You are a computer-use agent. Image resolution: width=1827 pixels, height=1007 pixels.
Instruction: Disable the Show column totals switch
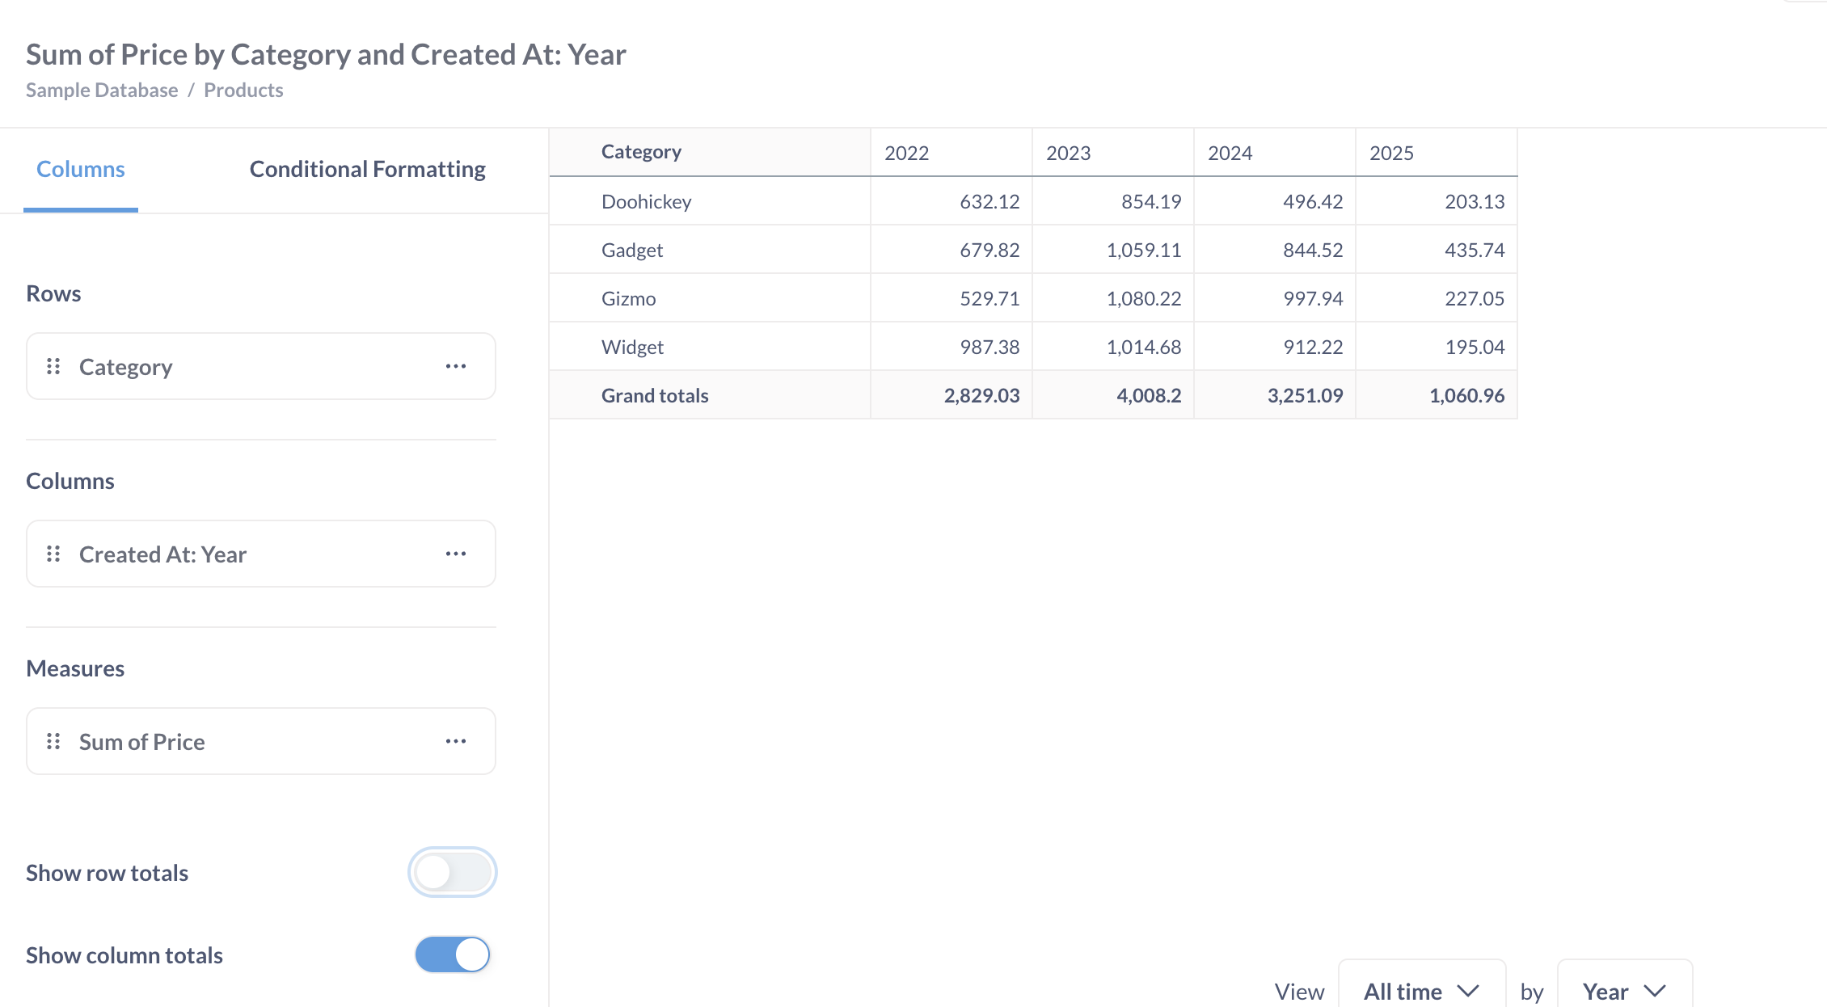pyautogui.click(x=453, y=955)
